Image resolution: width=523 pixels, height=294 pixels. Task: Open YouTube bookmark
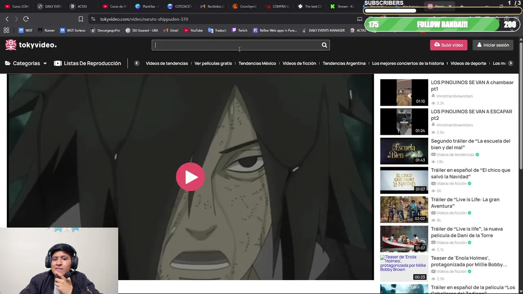tap(193, 30)
